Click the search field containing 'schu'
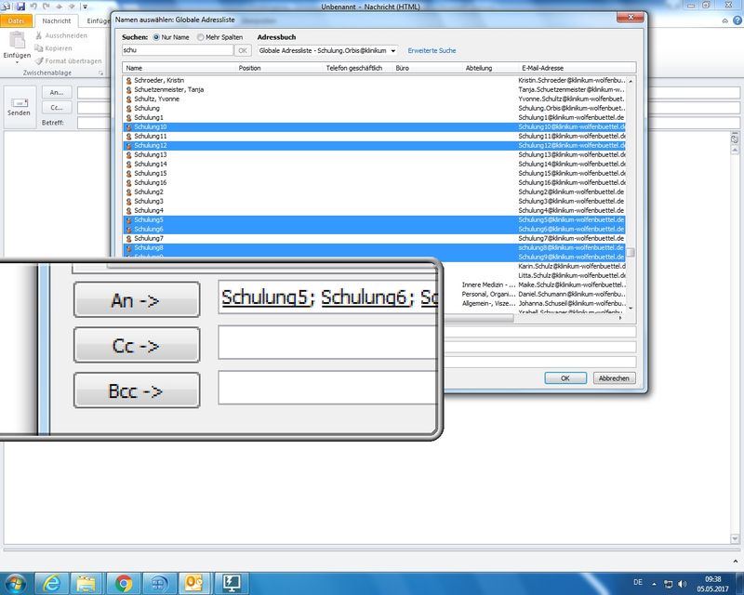The width and height of the screenshot is (744, 595). [178, 50]
